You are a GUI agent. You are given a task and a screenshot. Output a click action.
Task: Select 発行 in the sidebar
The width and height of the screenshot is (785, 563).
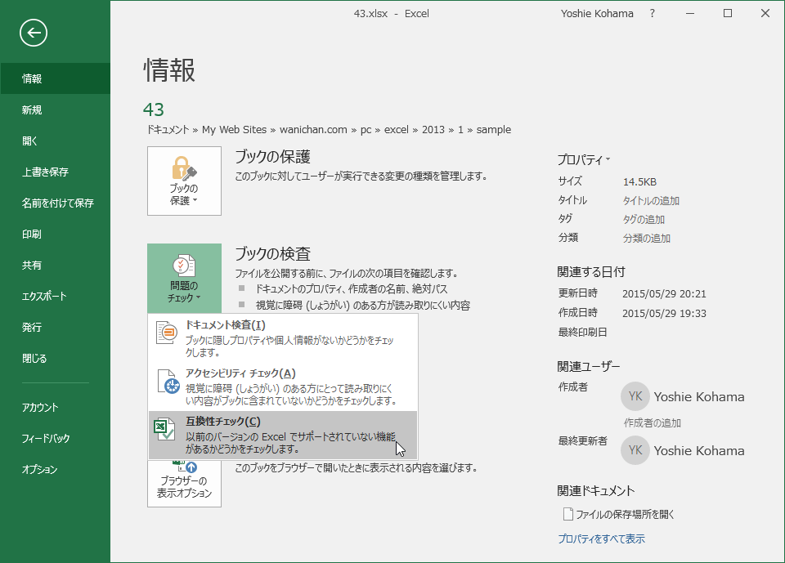pos(55,327)
